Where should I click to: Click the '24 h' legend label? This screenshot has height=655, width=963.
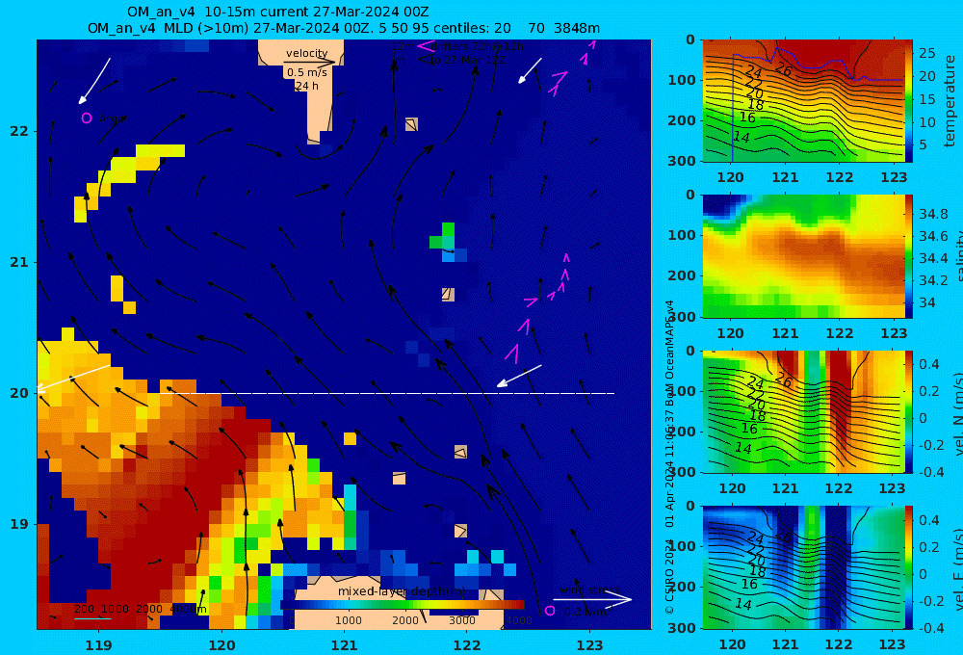(306, 86)
